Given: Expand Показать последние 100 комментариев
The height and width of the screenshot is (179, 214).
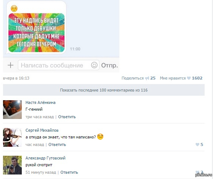Looking at the screenshot, I should click(x=104, y=90).
